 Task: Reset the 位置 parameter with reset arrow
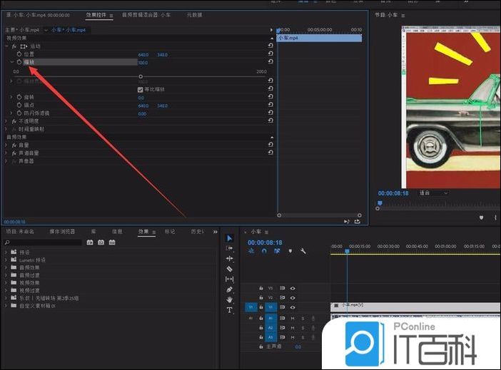[270, 54]
